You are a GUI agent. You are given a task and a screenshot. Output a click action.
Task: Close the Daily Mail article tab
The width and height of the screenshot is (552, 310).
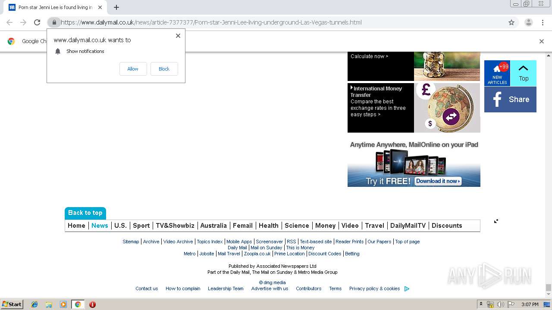point(100,7)
